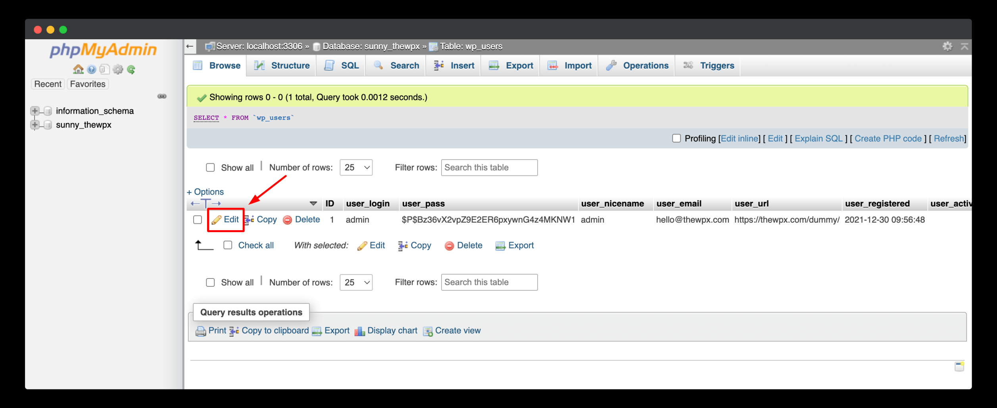This screenshot has height=408, width=997.
Task: Click the Display chart bar icon
Action: point(359,331)
